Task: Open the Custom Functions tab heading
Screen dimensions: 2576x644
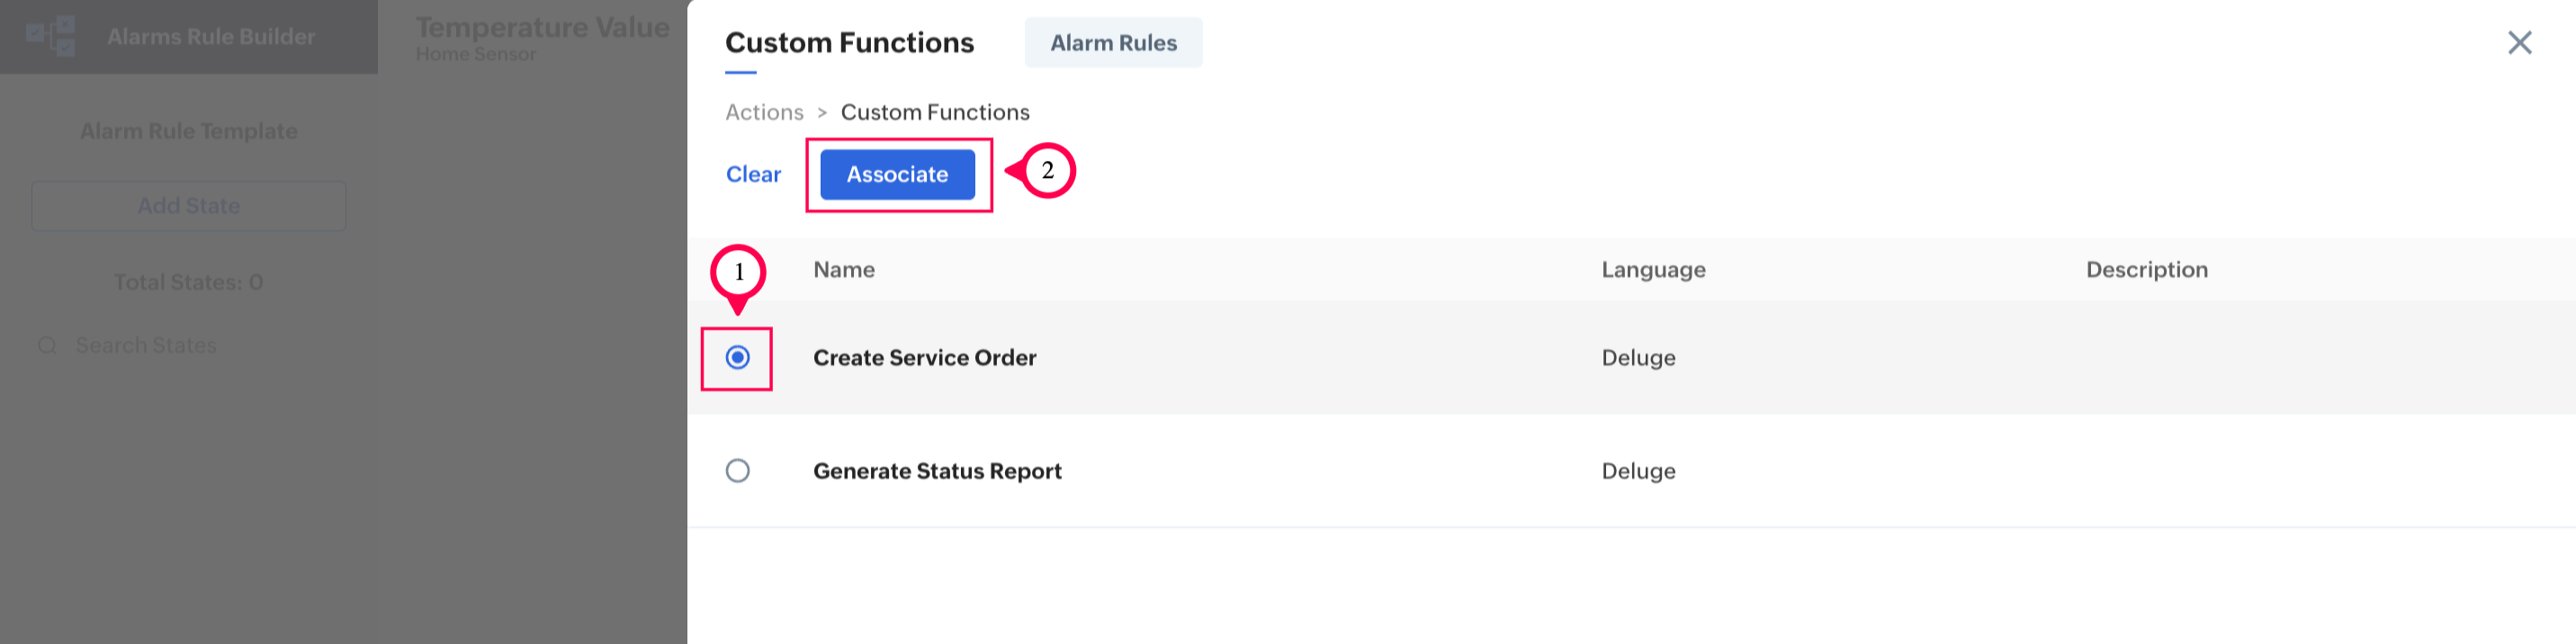Action: coord(848,43)
